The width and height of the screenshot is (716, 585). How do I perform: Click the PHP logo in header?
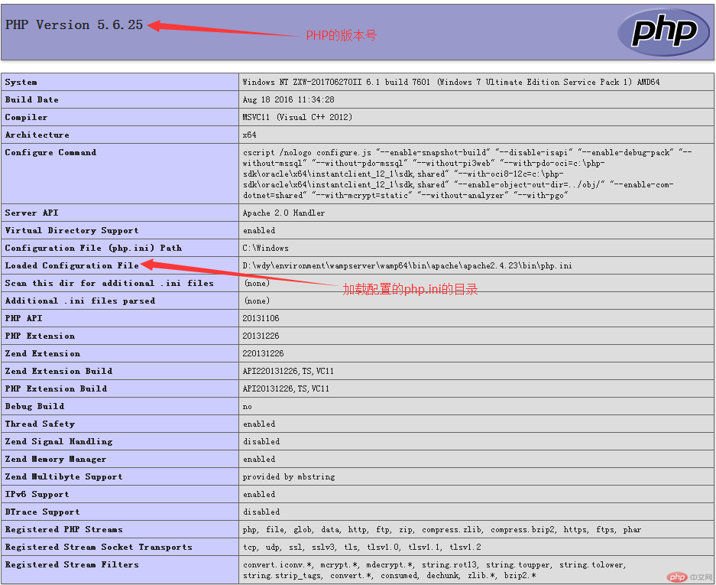[663, 32]
